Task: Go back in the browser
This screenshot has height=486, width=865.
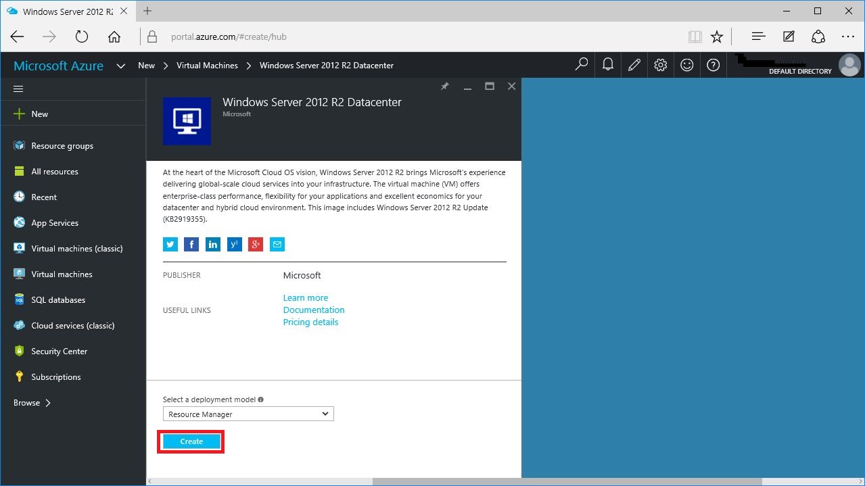Action: point(17,37)
